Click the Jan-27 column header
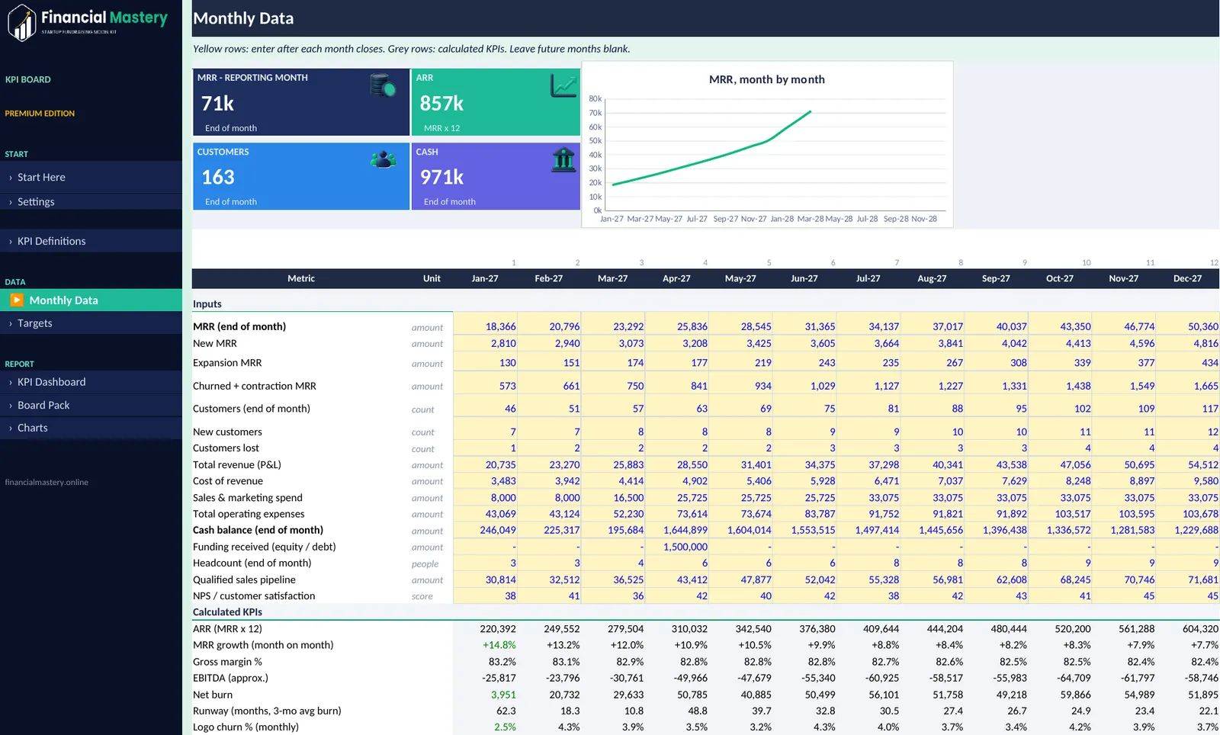This screenshot has width=1220, height=735. [485, 278]
